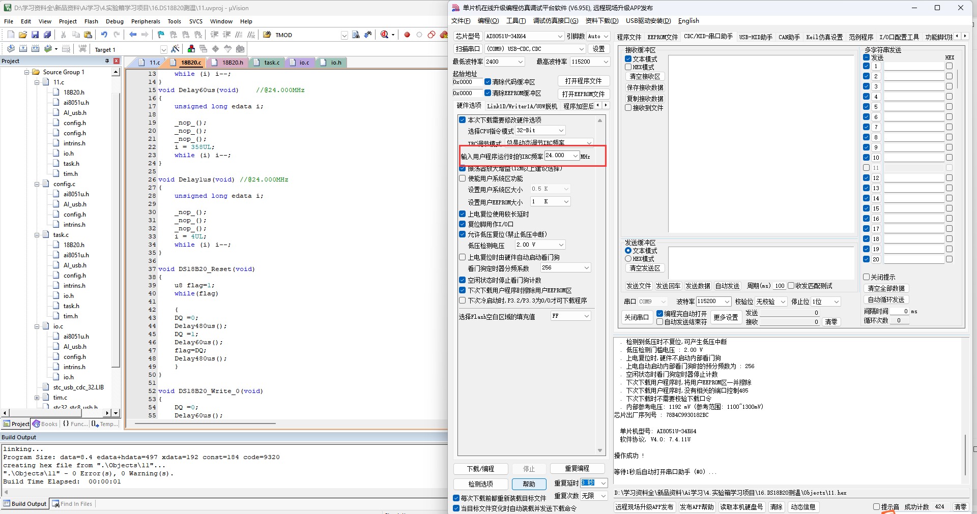
Task: Click the Project tree horizontal scrollbar
Action: point(56,413)
